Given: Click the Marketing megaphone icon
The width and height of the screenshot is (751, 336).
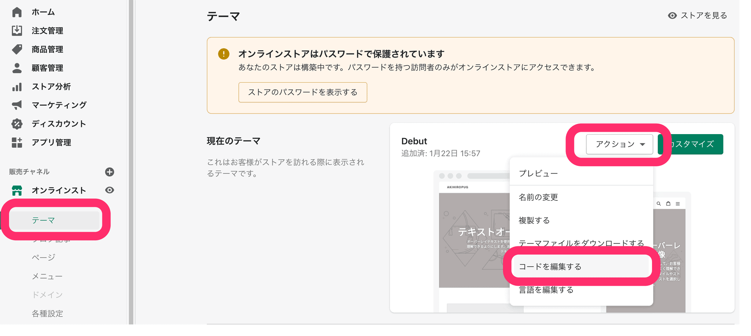Looking at the screenshot, I should [x=17, y=105].
